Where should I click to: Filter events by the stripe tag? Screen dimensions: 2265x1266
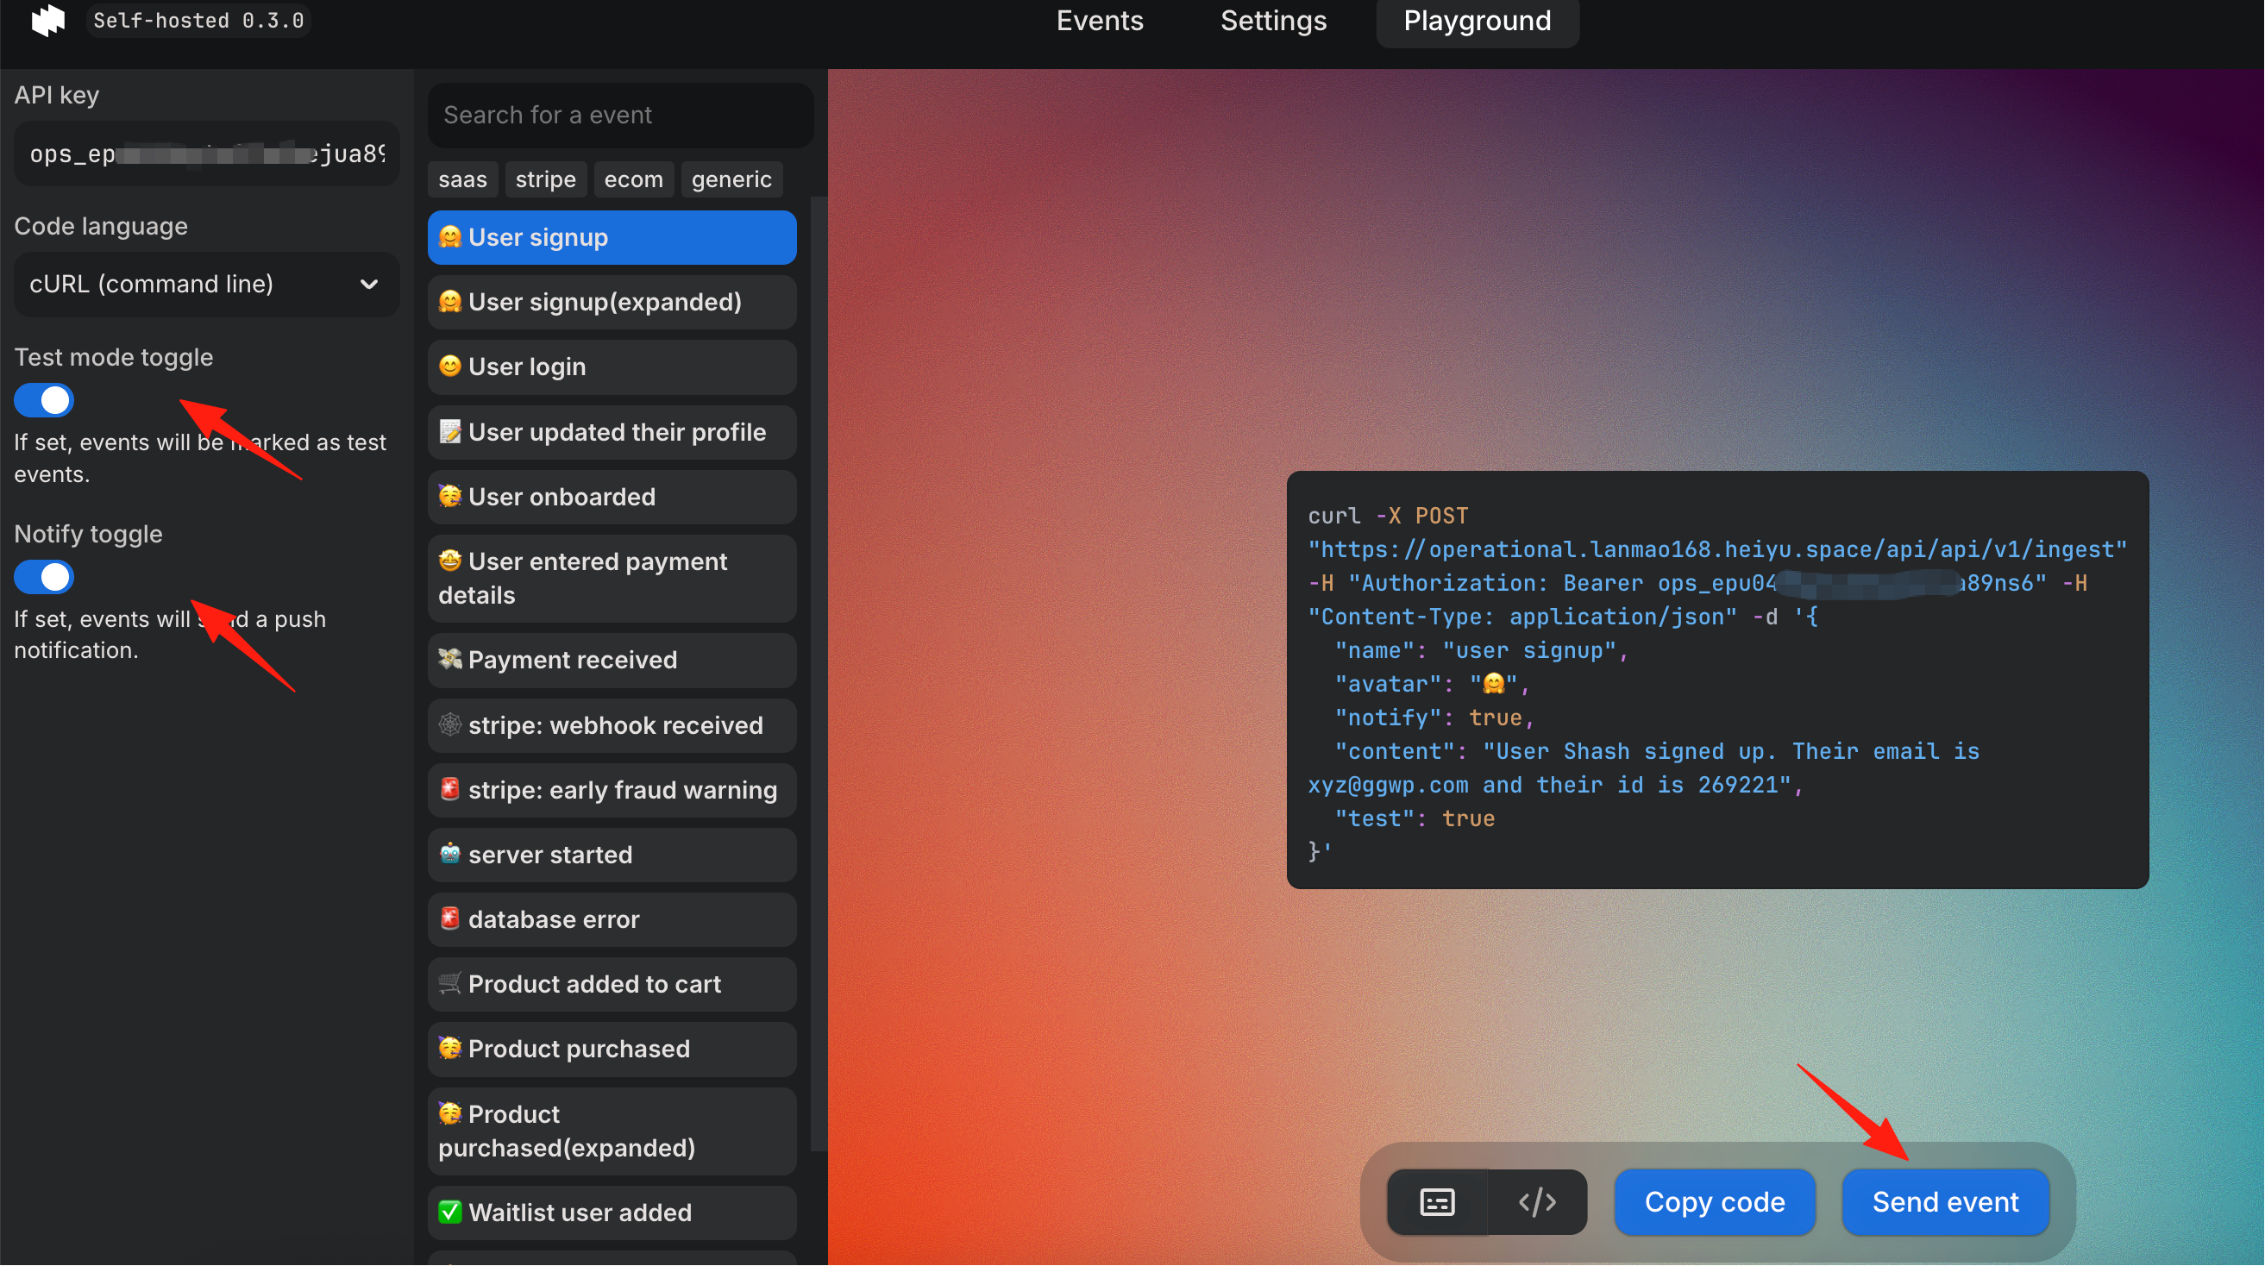[545, 179]
